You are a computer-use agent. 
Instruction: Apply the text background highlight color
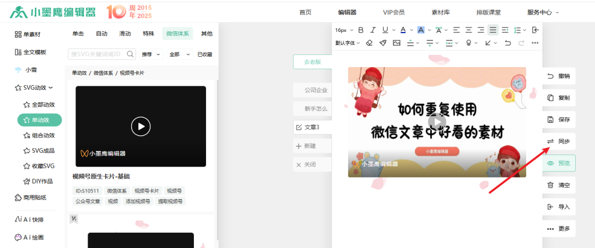click(421, 30)
